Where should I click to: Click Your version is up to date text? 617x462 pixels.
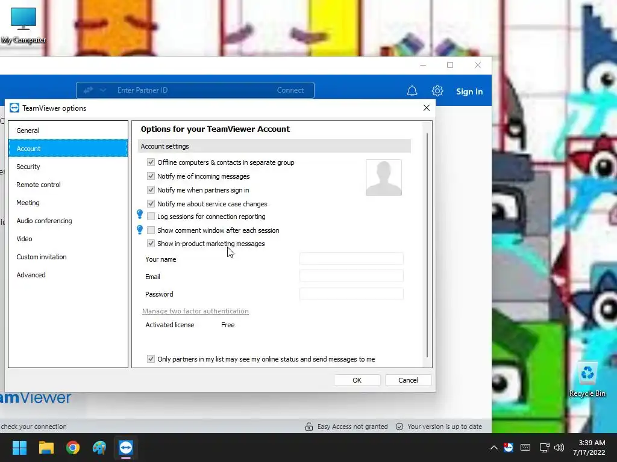coord(445,427)
